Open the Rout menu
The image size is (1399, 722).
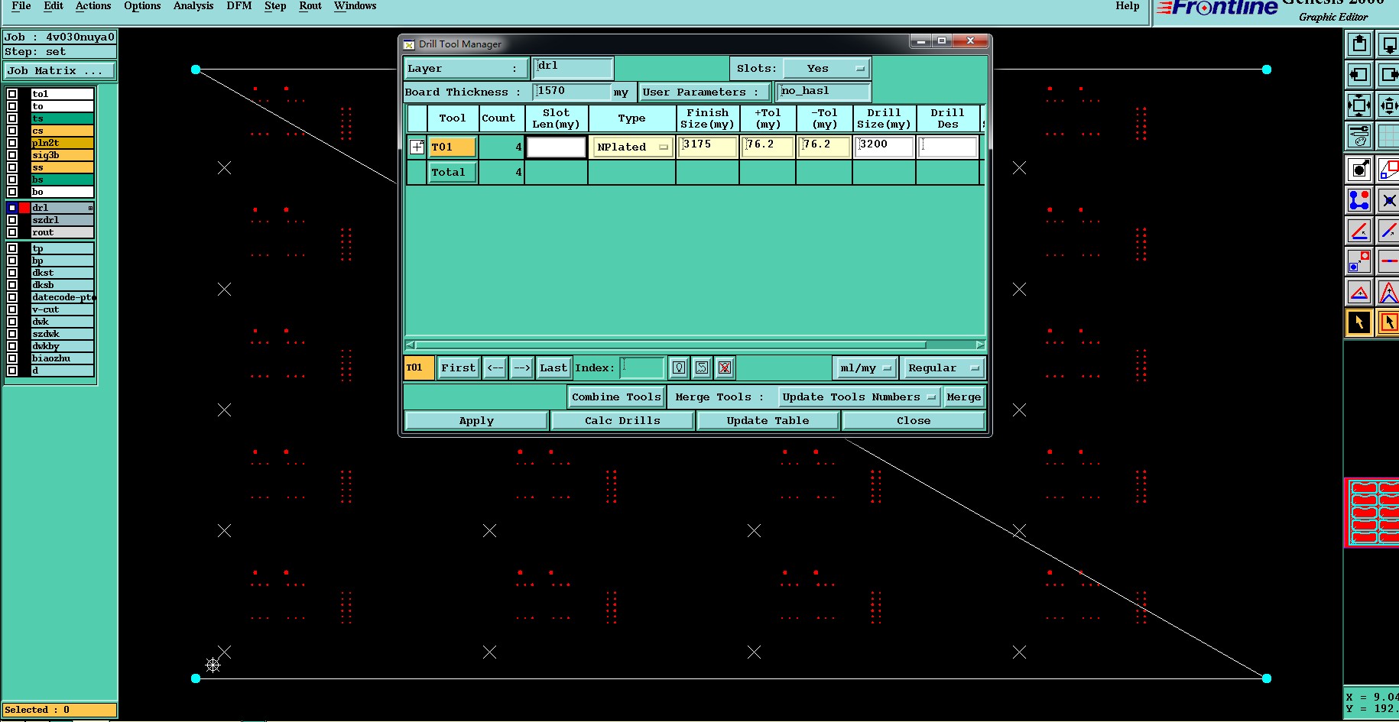click(310, 6)
